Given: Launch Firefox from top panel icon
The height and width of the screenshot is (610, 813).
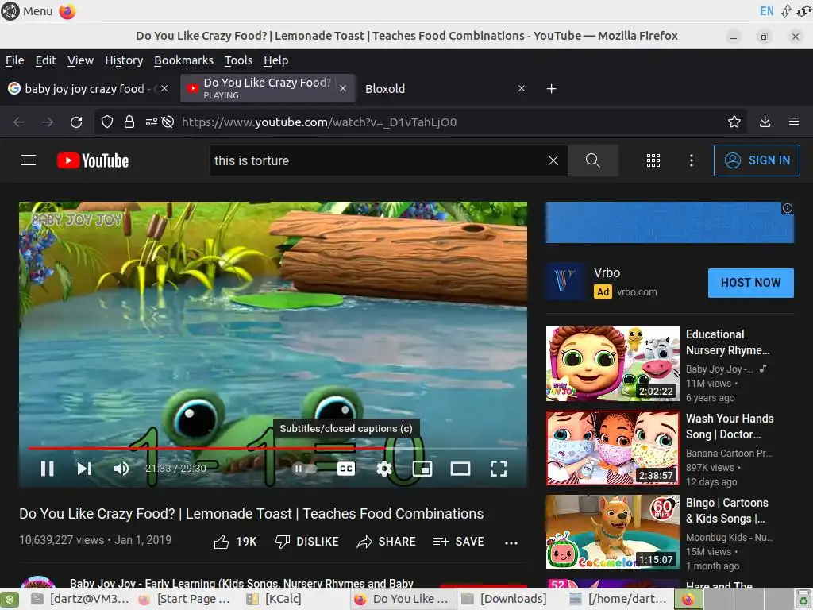Looking at the screenshot, I should 67,11.
